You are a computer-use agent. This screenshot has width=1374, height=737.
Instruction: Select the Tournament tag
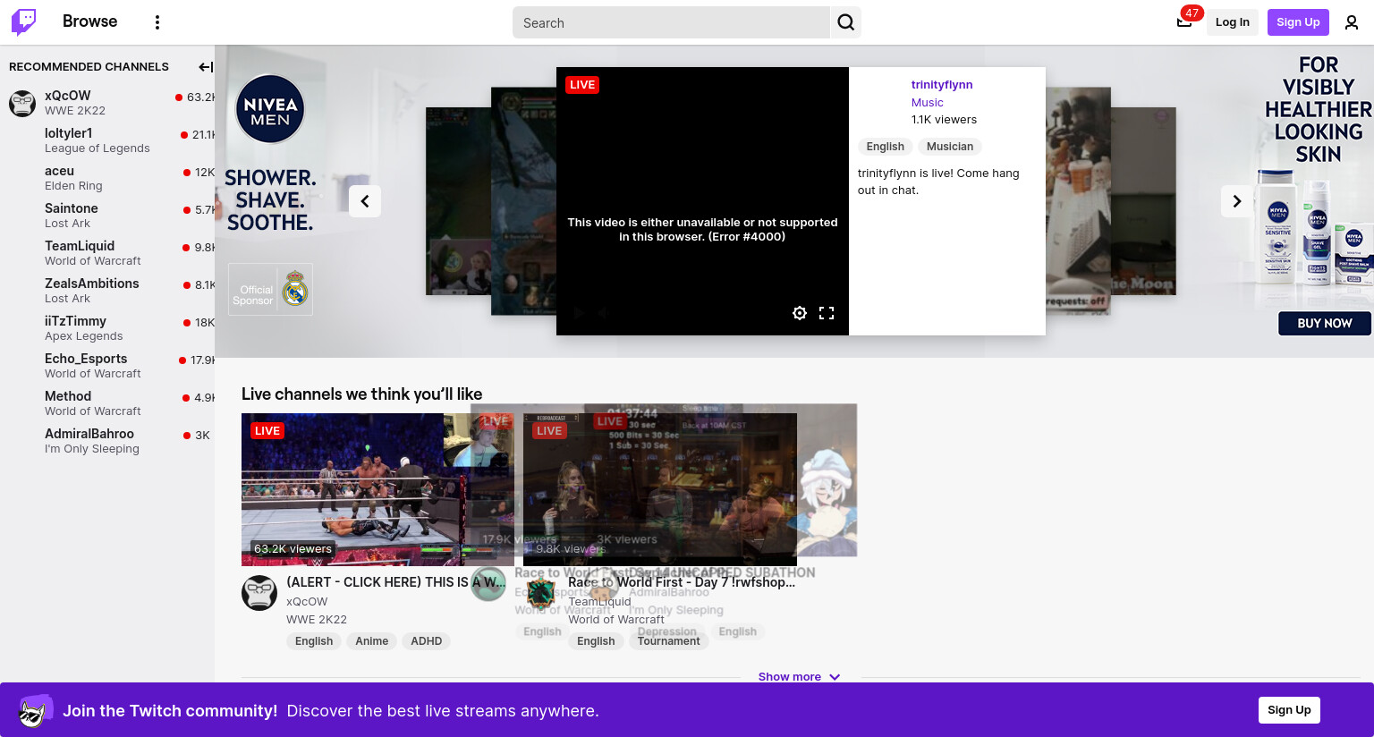pos(668,641)
